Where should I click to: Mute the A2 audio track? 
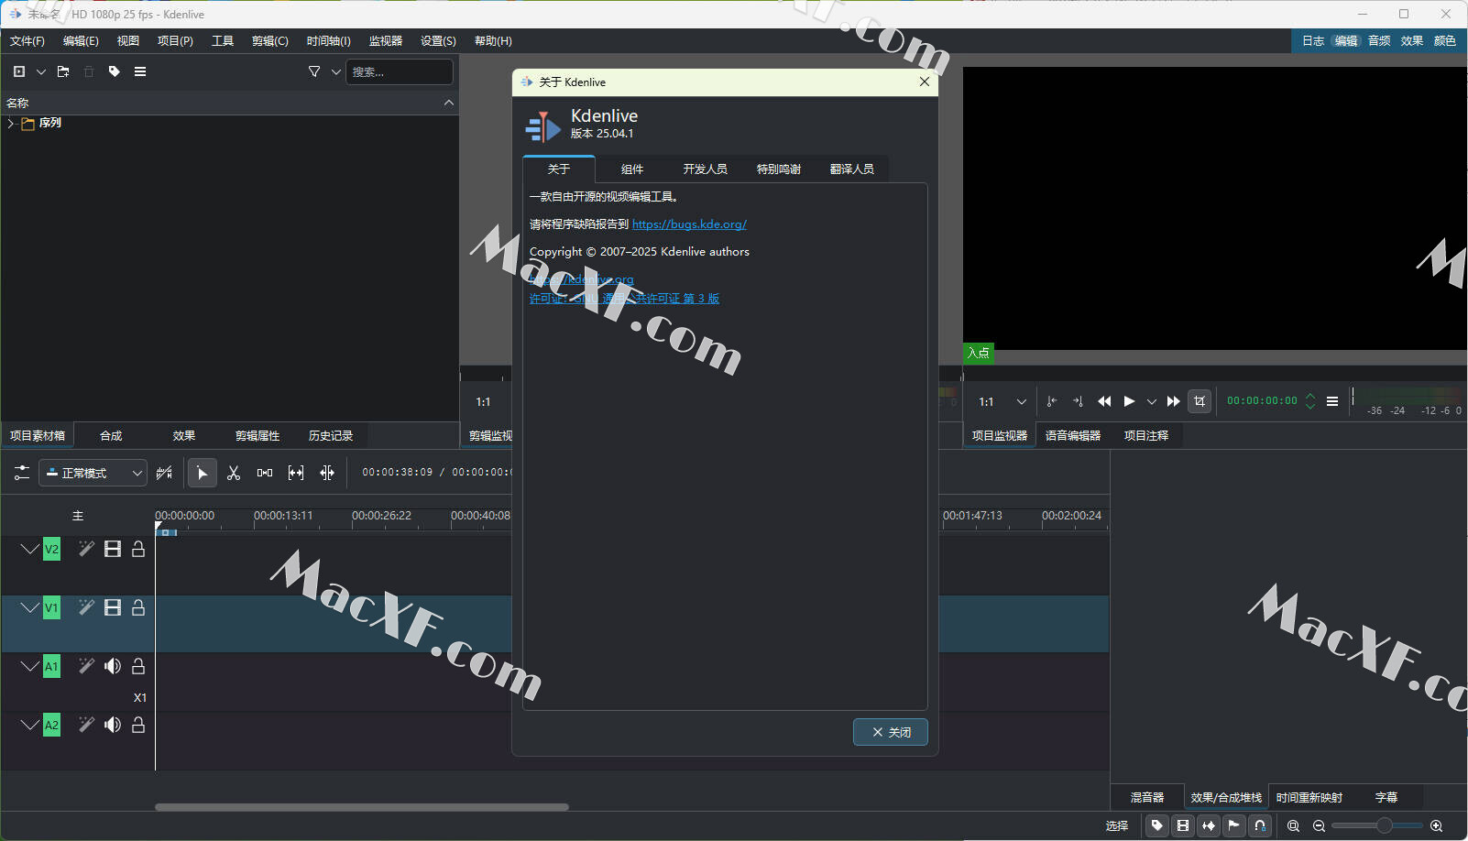(113, 725)
